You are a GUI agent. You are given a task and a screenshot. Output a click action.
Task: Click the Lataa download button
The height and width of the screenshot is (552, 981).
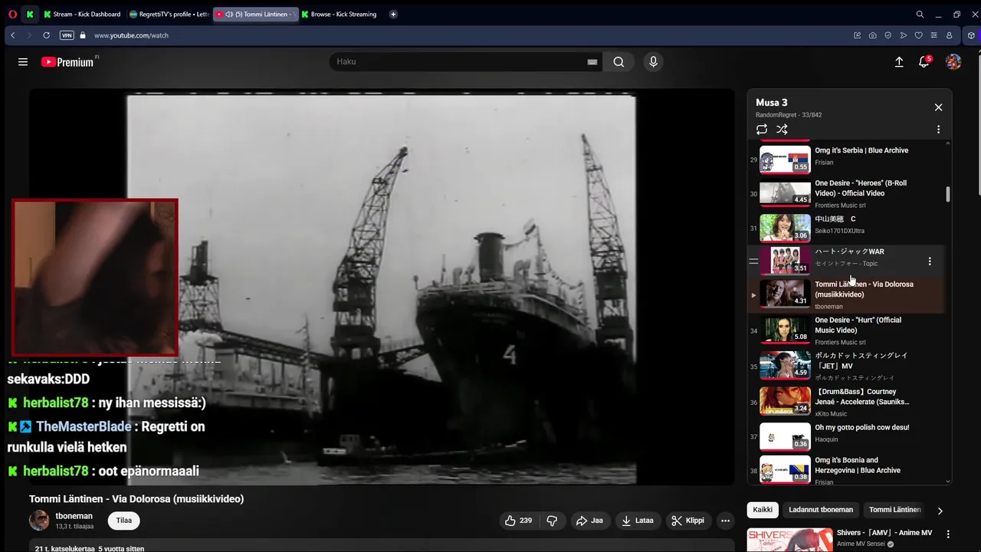tap(638, 521)
